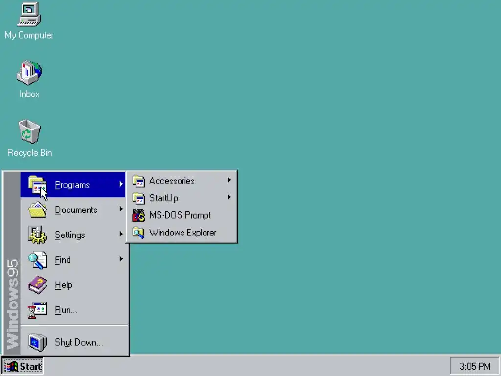The height and width of the screenshot is (376, 501).
Task: Click the Programs folder icon in Start menu
Action: tap(37, 185)
